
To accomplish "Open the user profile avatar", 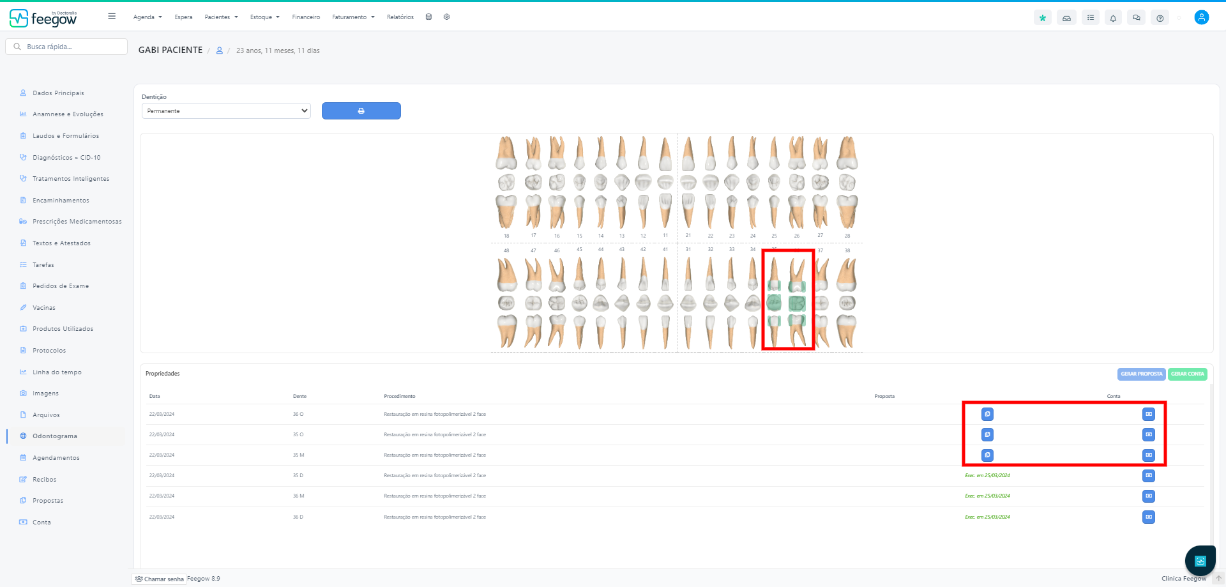I will click(x=1202, y=17).
